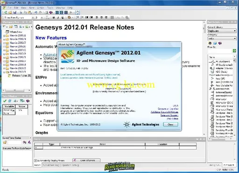The image size is (239, 173).
Task: Click the align left paragraph icon
Action: 97,17
